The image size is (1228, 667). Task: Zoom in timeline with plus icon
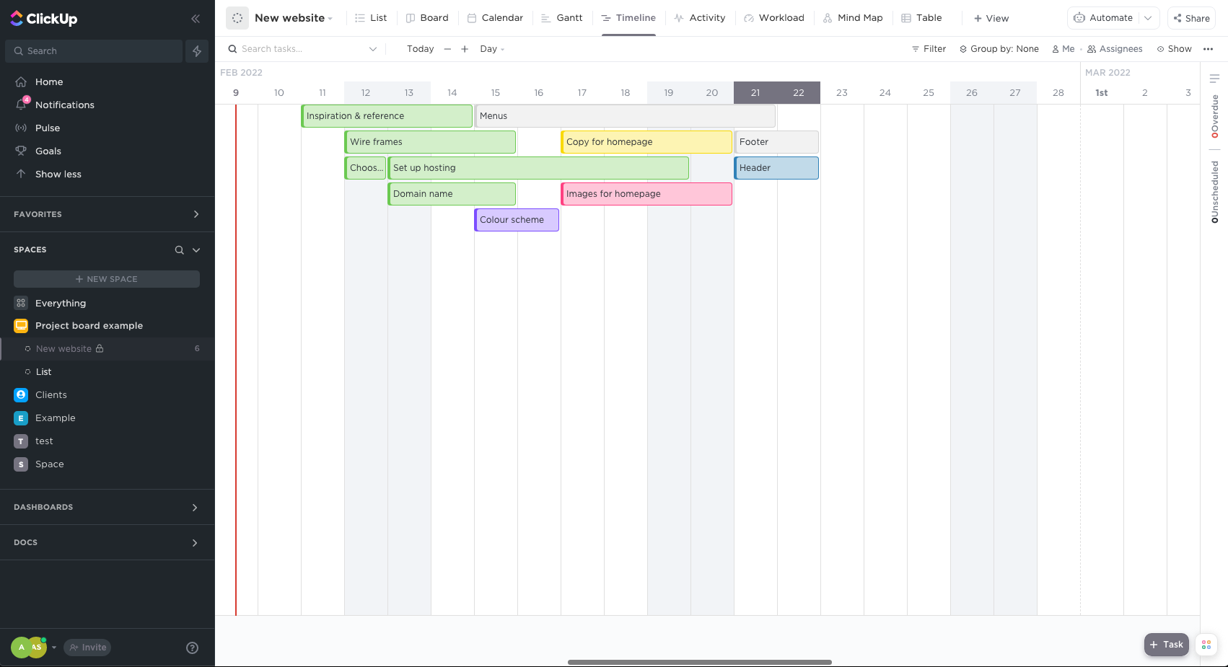coord(465,49)
